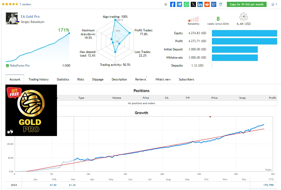Click the subscribers people icon
This screenshot has width=281, height=190.
click(244, 17)
